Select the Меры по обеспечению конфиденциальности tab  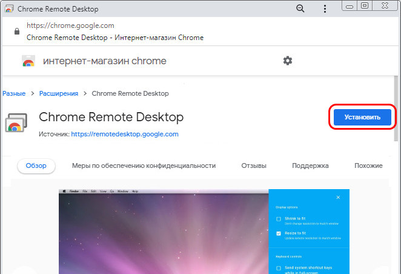coord(144,165)
